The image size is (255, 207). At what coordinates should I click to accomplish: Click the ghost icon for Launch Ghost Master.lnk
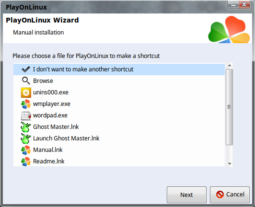click(x=26, y=138)
